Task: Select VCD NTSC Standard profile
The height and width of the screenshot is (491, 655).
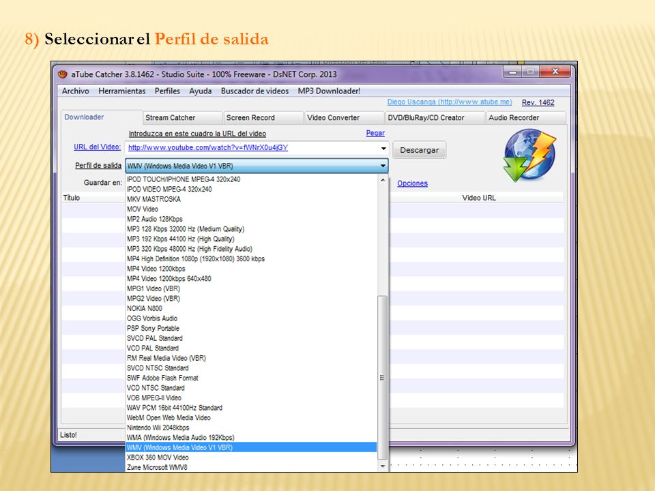Action: click(251, 388)
